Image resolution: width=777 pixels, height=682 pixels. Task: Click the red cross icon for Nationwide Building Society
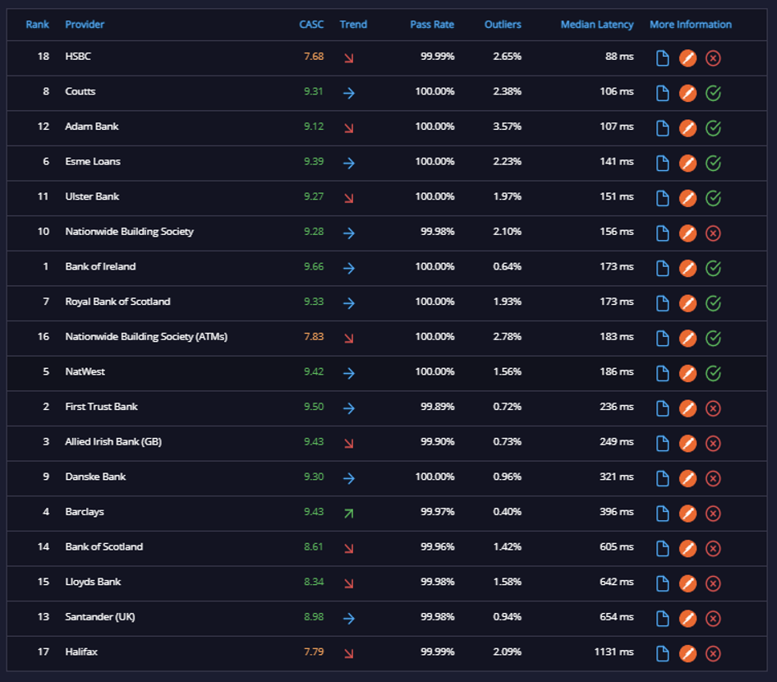(x=713, y=233)
